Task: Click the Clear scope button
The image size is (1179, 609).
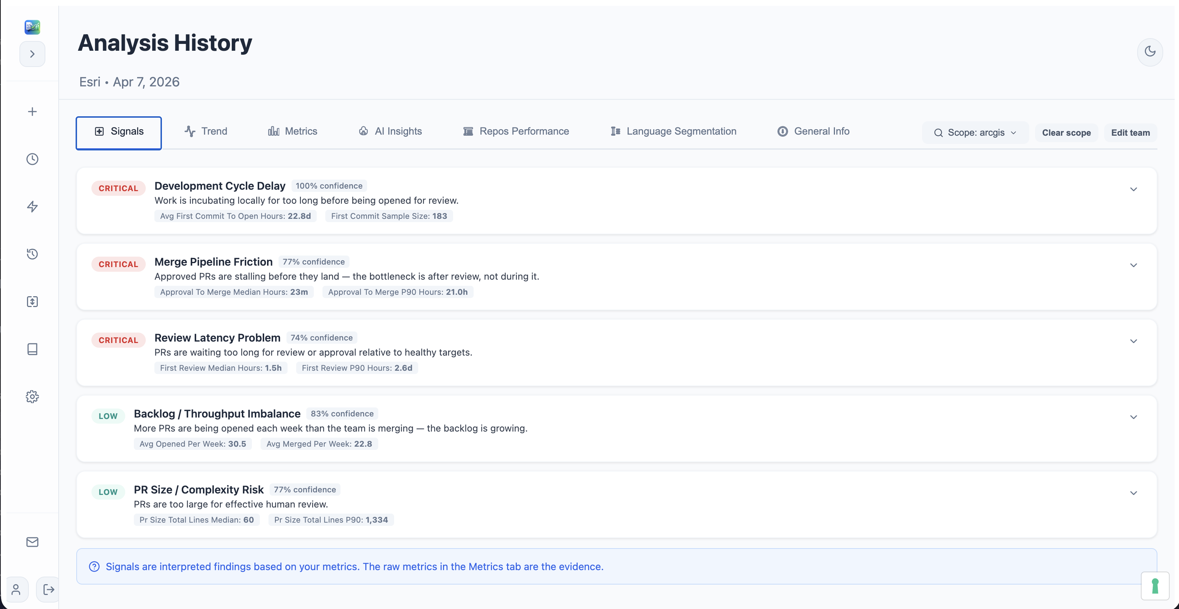Action: tap(1066, 133)
